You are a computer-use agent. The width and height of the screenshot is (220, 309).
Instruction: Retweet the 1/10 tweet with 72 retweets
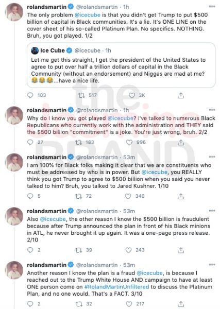(x=78, y=196)
